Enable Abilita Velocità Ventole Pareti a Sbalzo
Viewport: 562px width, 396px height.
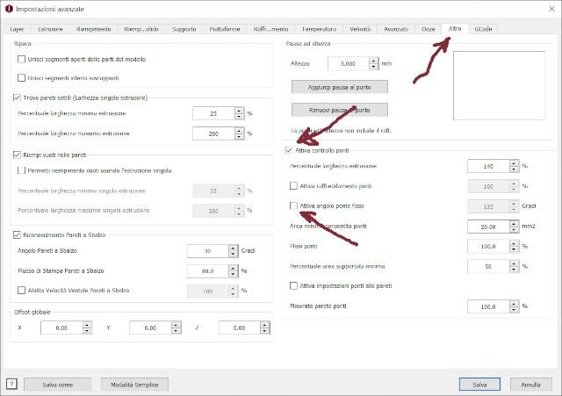click(21, 290)
